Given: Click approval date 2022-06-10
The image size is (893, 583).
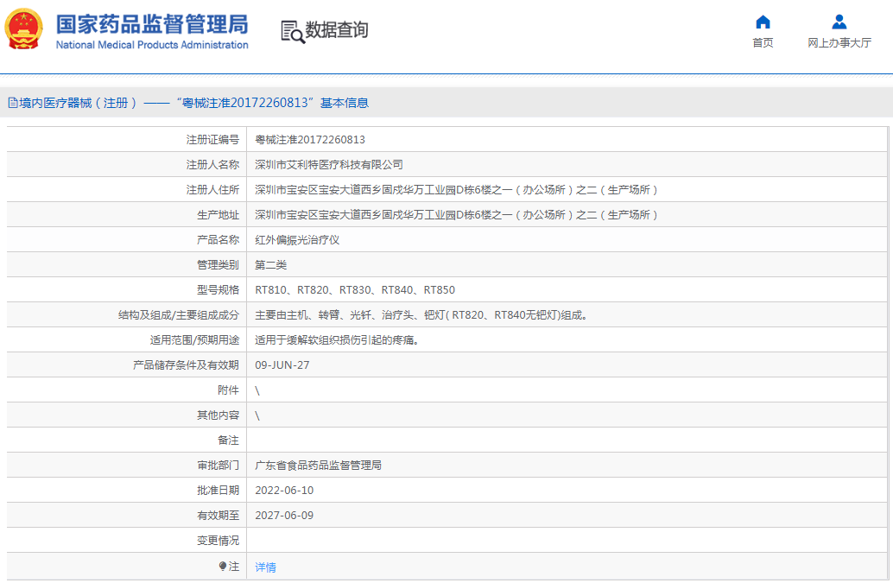Looking at the screenshot, I should click(284, 490).
